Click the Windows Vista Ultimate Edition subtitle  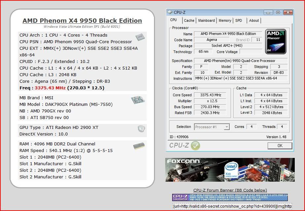[82, 27]
